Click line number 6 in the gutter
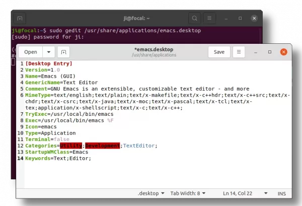 (22, 95)
